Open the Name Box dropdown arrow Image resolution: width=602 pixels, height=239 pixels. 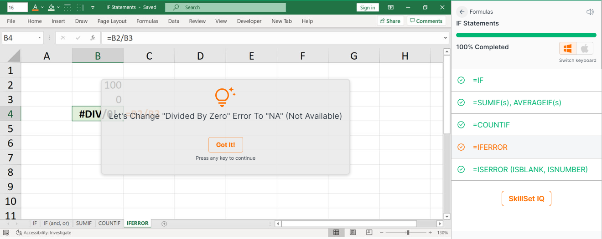pos(40,38)
